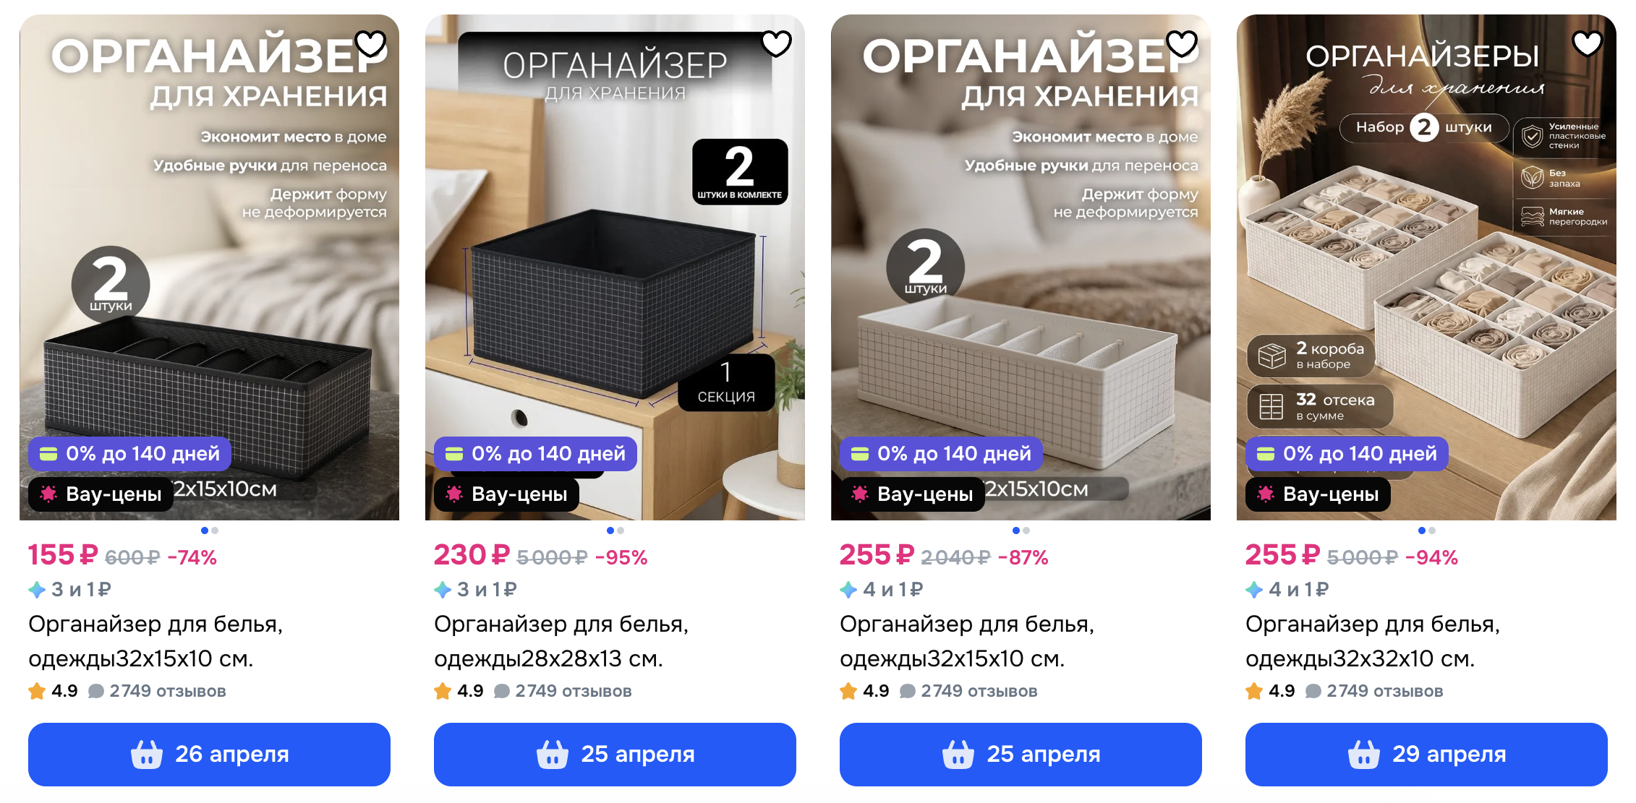
Task: Click the review bubble icon on the 32x32x10 card
Action: click(x=1313, y=692)
